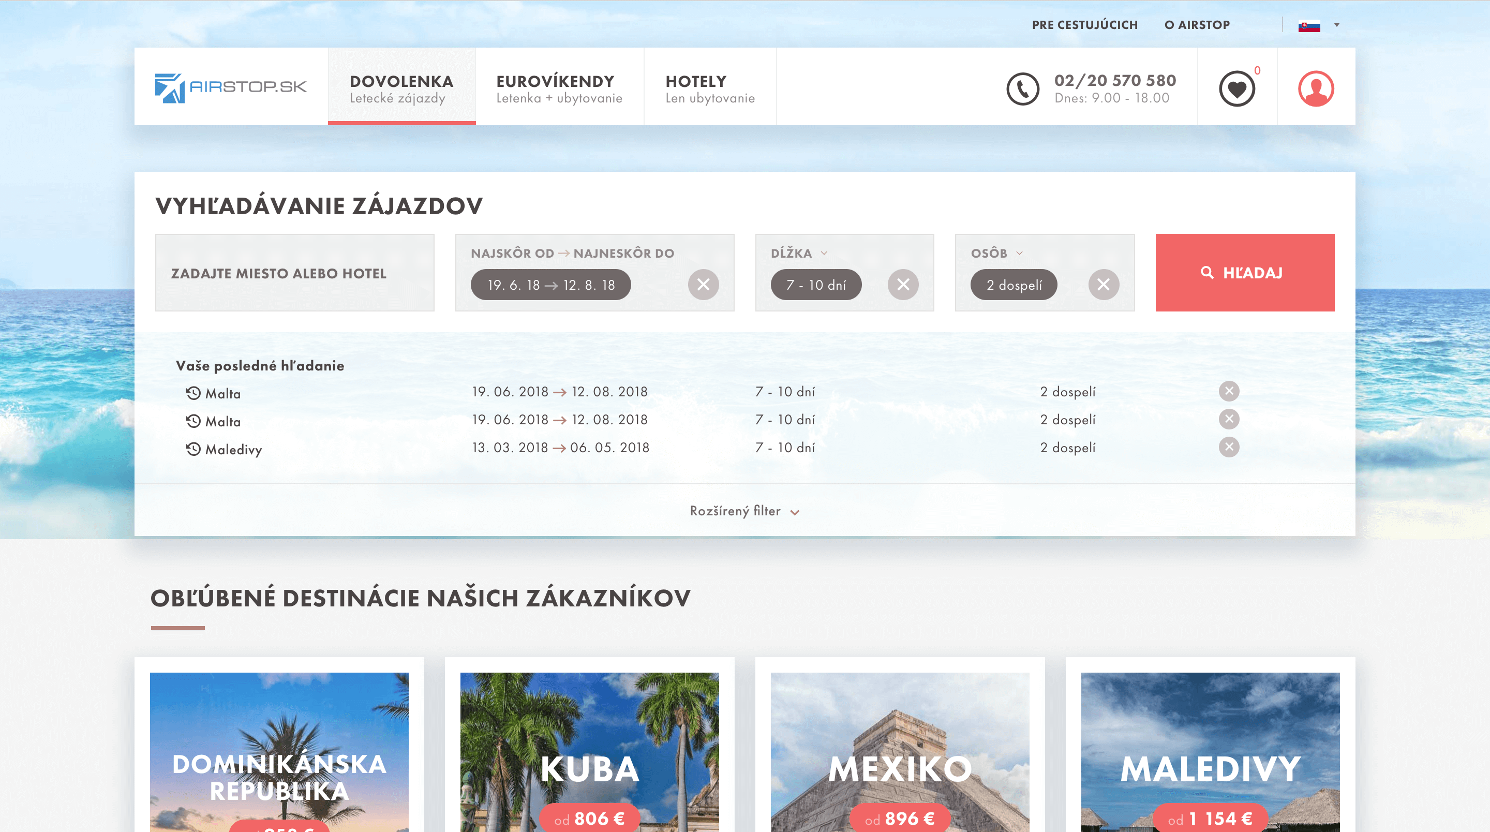Click the Hľadaj search button

click(1244, 273)
